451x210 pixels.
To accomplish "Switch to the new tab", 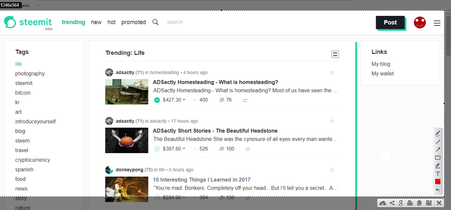I will pyautogui.click(x=96, y=22).
